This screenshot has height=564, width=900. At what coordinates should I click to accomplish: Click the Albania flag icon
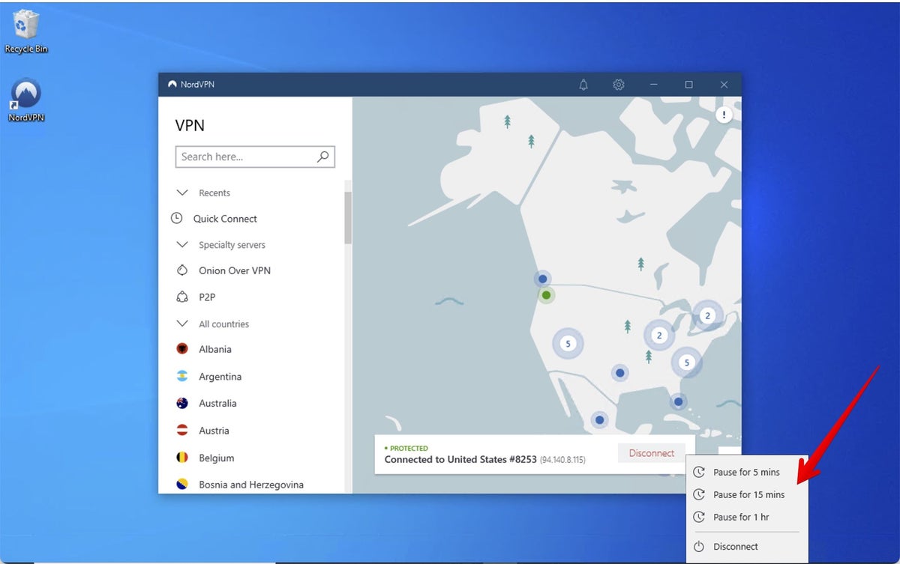point(182,349)
